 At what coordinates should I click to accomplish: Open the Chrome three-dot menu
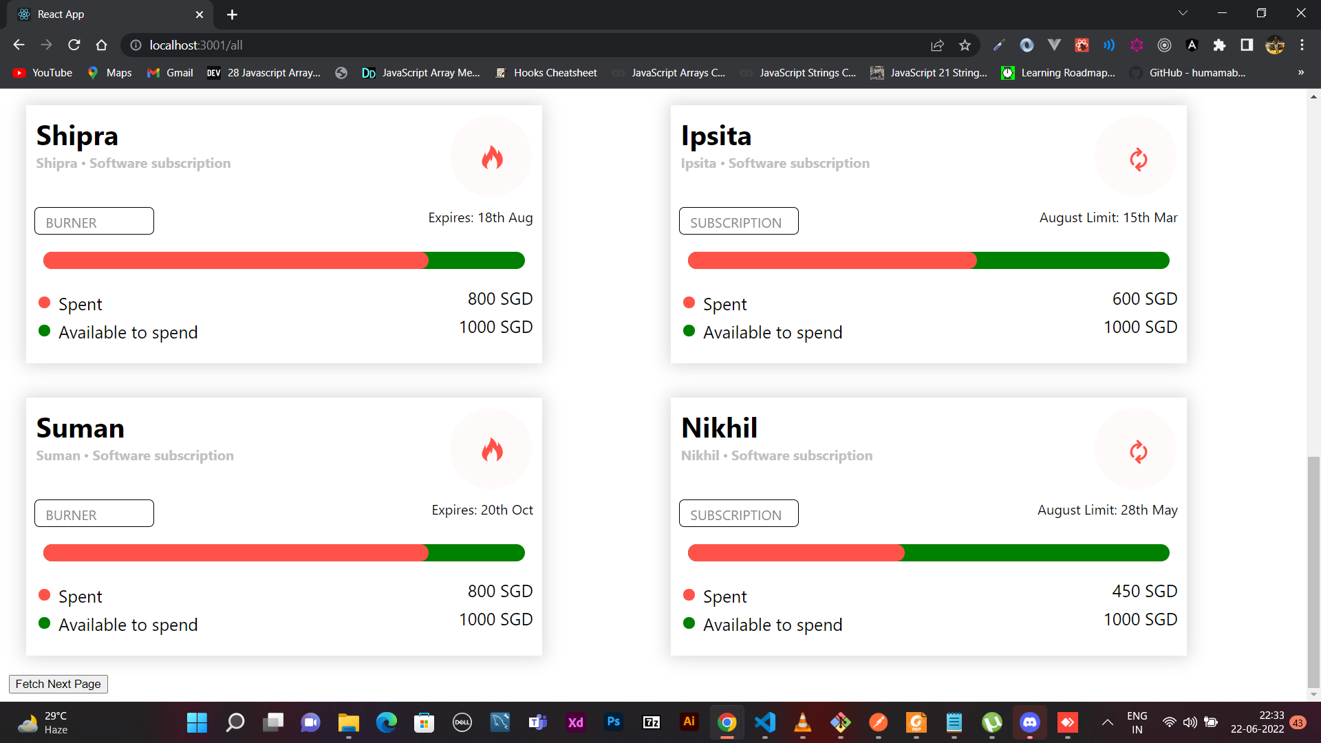point(1302,45)
